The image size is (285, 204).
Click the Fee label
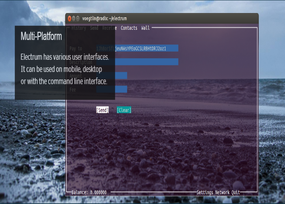coord(73,90)
